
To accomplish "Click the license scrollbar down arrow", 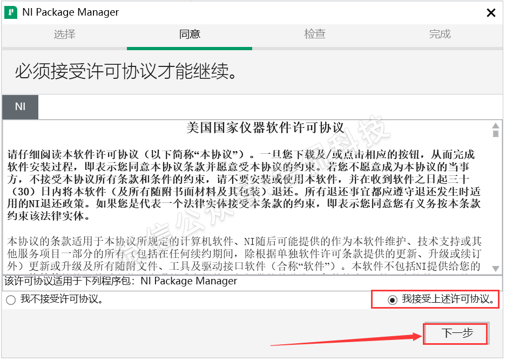I will click(x=495, y=268).
